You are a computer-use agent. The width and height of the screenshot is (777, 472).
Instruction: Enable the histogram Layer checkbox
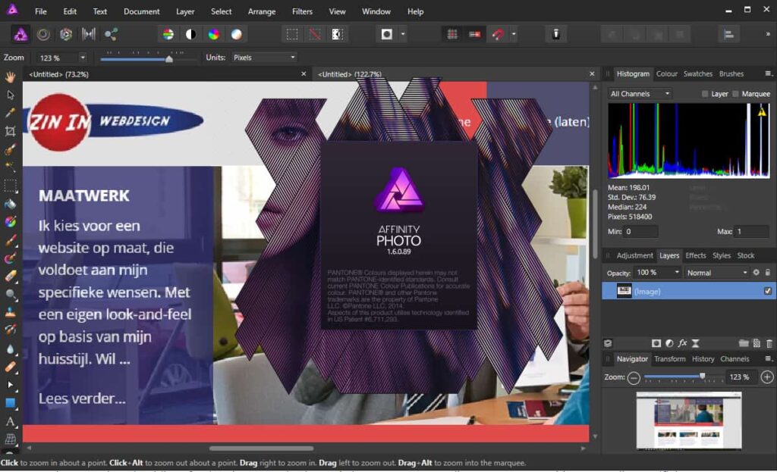[x=705, y=94]
